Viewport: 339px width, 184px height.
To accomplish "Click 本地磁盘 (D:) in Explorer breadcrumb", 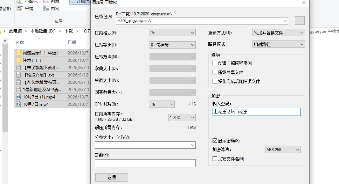I will click(x=43, y=31).
